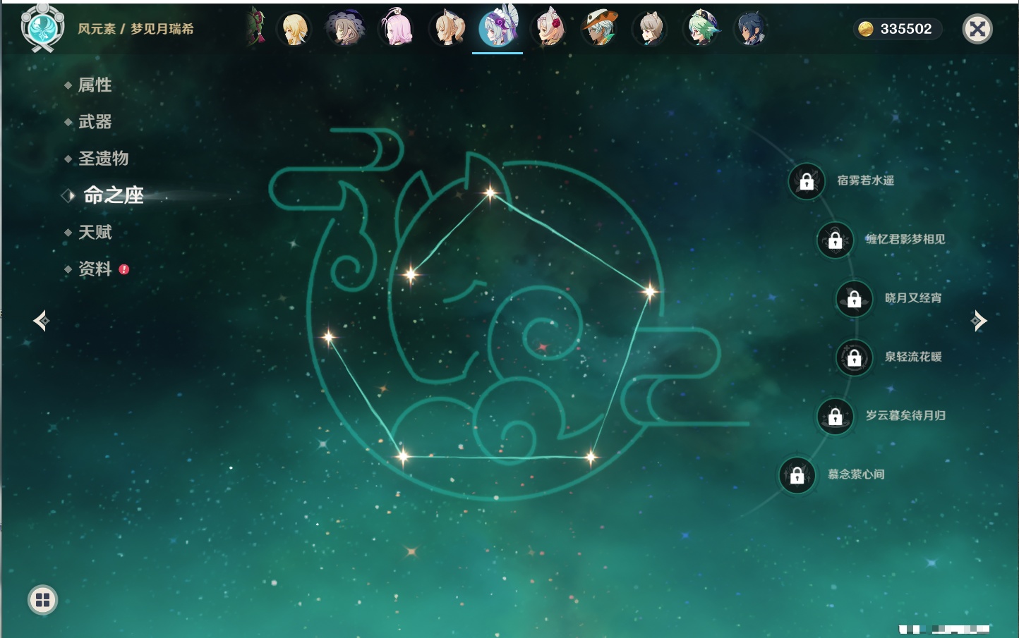1019x638 pixels.
Task: Open the character grid view button
Action: click(x=42, y=600)
